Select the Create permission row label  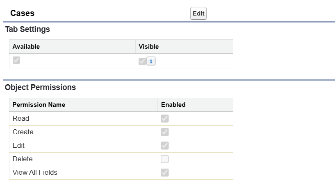click(23, 132)
